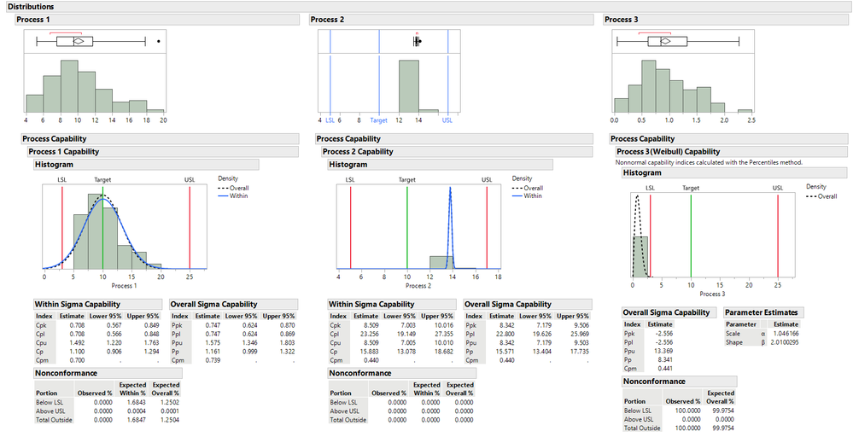This screenshot has width=853, height=437.
Task: Collapse Histogram header under Process 1 Capability
Action: (146, 164)
